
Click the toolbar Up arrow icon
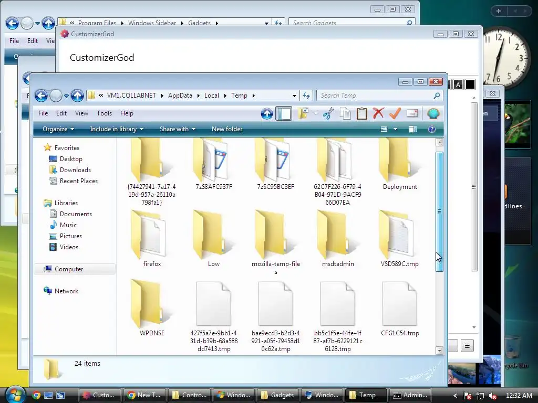pyautogui.click(x=266, y=113)
